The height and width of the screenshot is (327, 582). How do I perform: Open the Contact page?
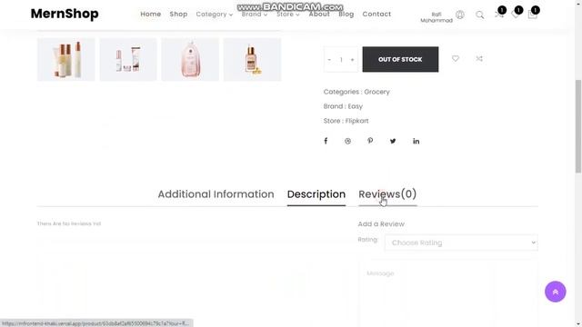point(376,15)
